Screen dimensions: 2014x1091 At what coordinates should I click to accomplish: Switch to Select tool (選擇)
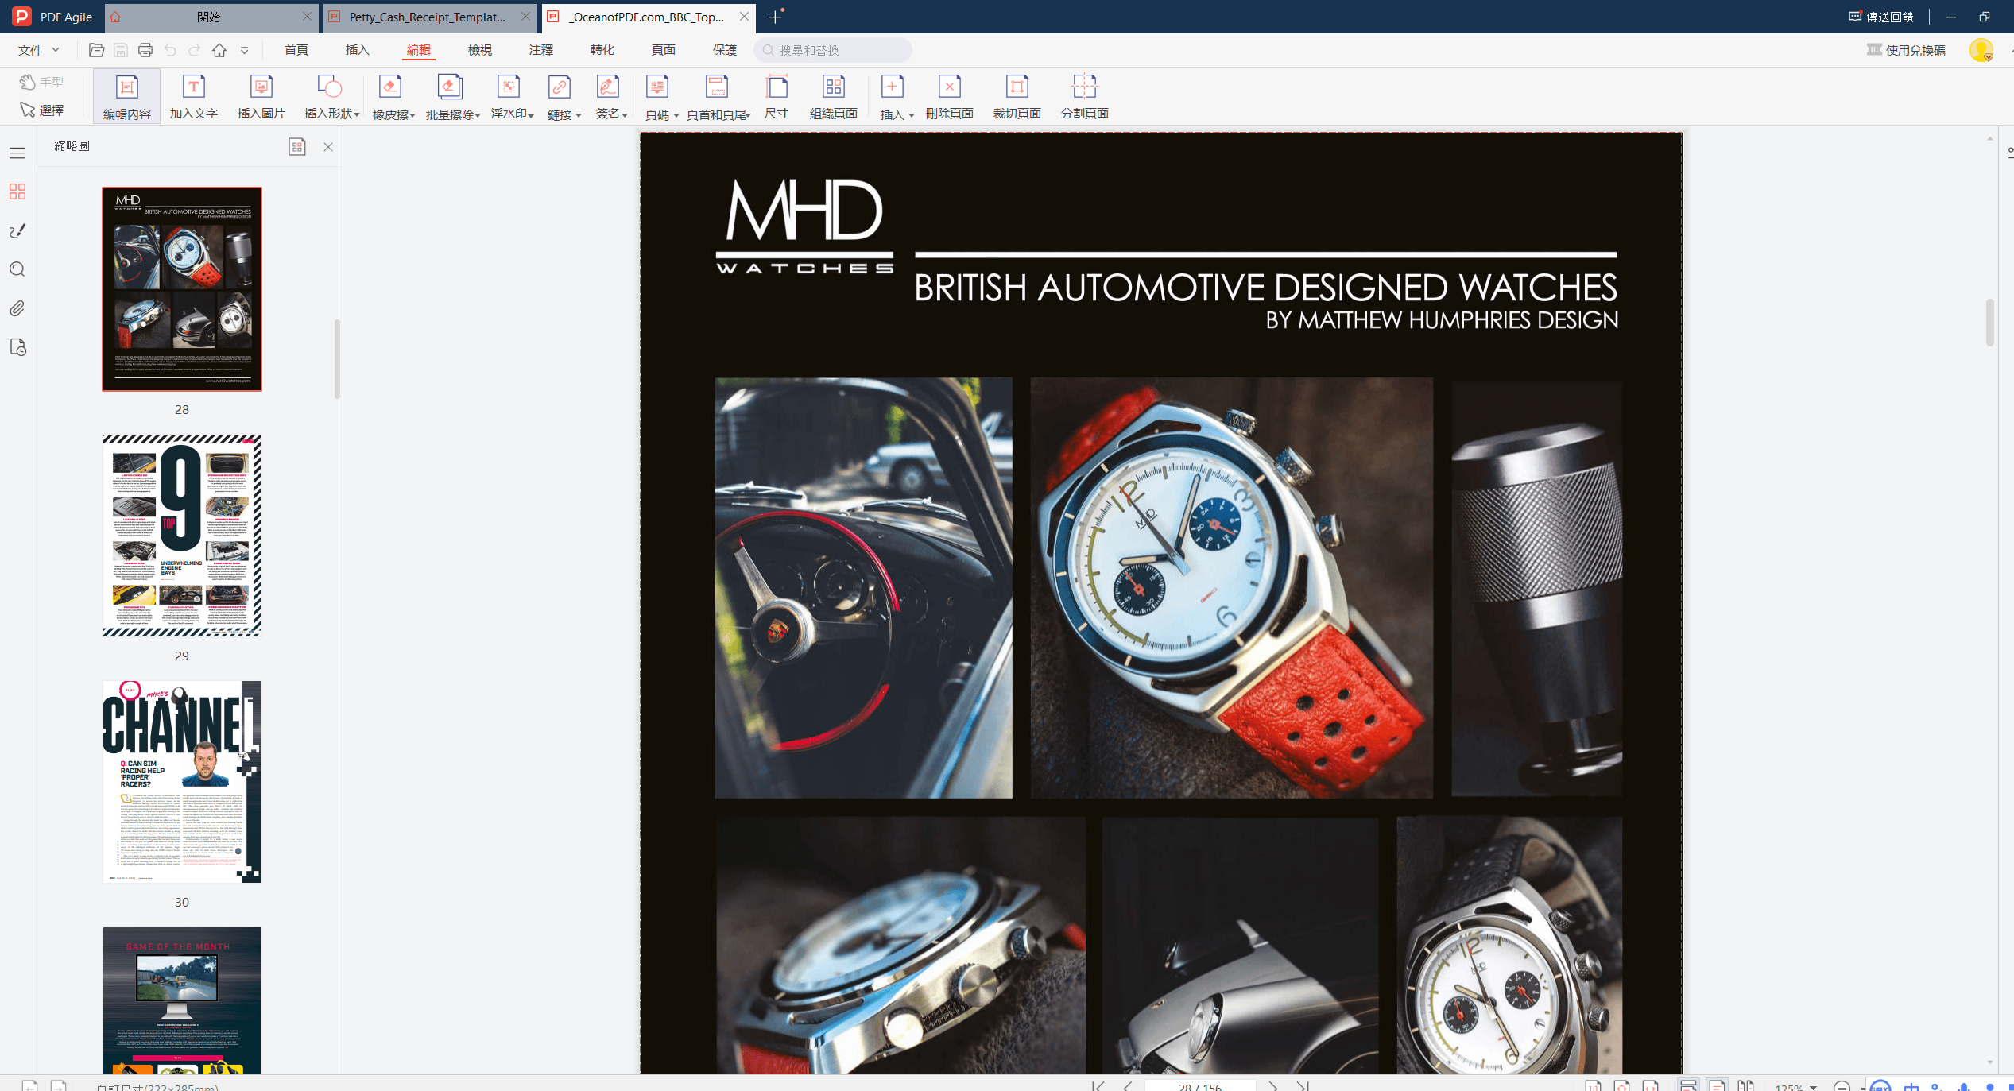pos(42,110)
